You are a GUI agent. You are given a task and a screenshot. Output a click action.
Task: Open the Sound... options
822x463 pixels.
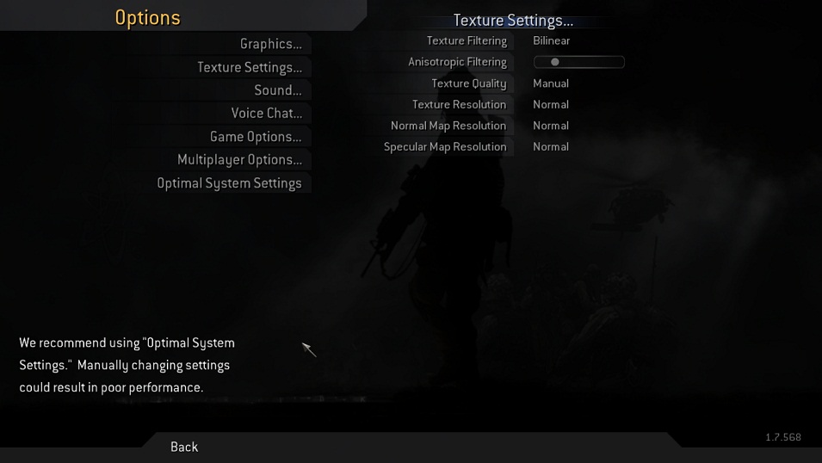click(x=278, y=90)
